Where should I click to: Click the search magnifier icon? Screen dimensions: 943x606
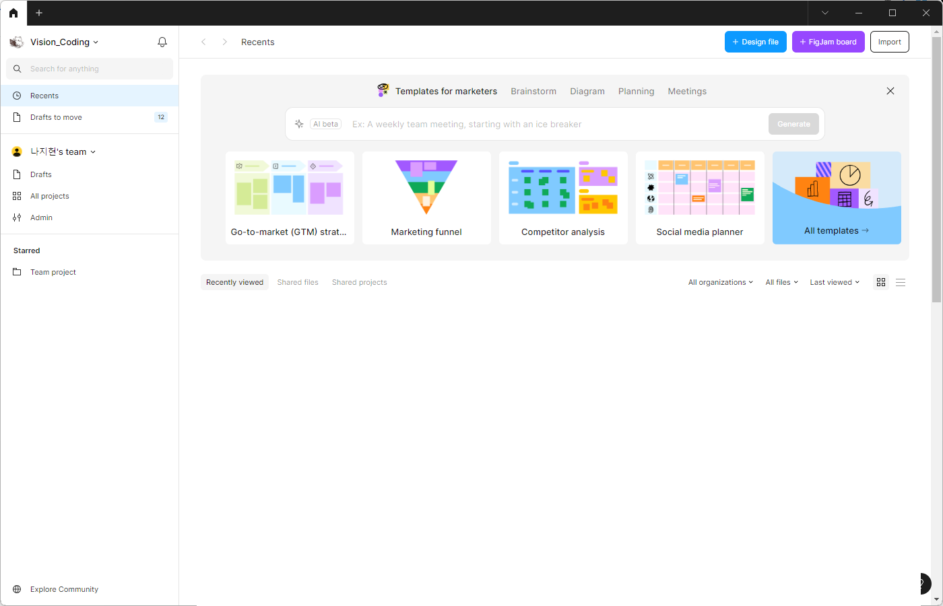pos(18,69)
